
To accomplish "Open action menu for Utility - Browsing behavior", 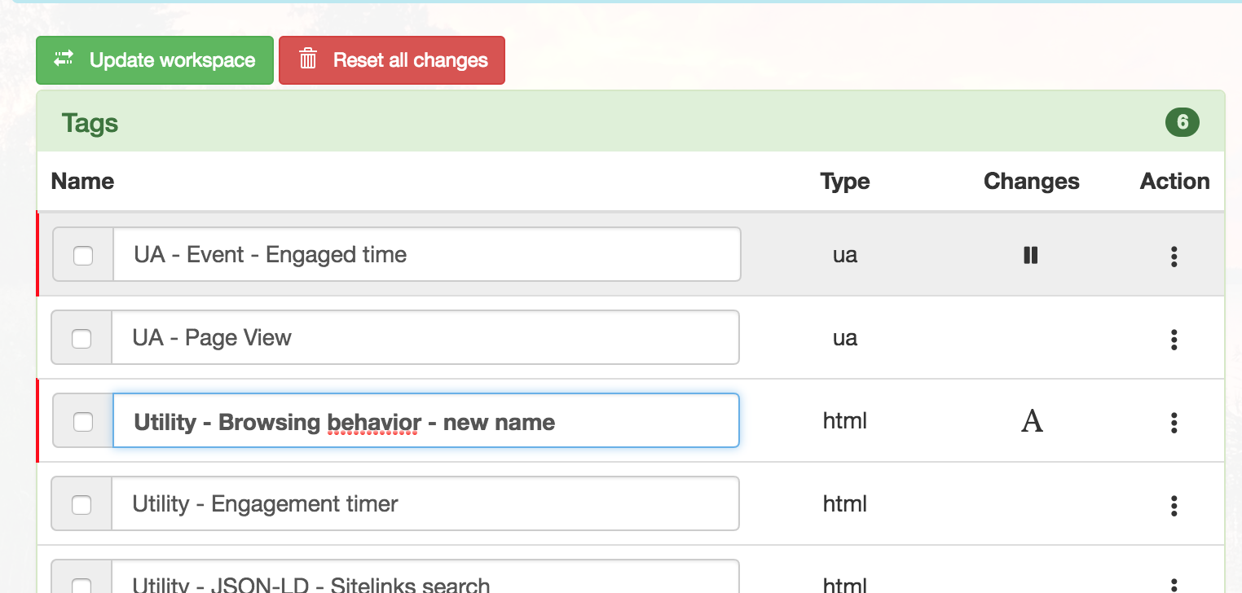I will 1174,423.
